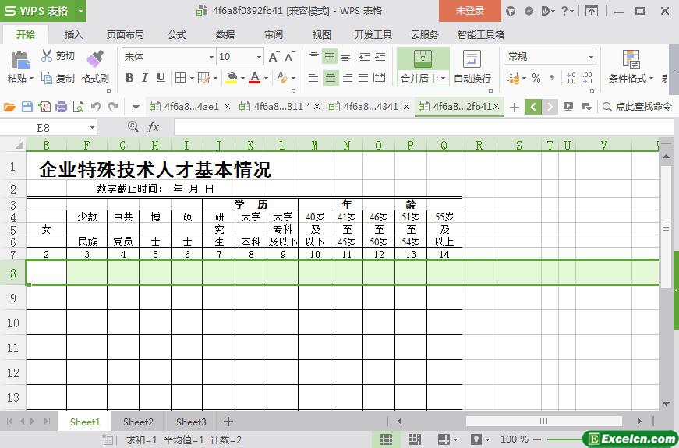Click the increase font size icon
Viewport: 679px width, 448px height.
click(x=274, y=57)
